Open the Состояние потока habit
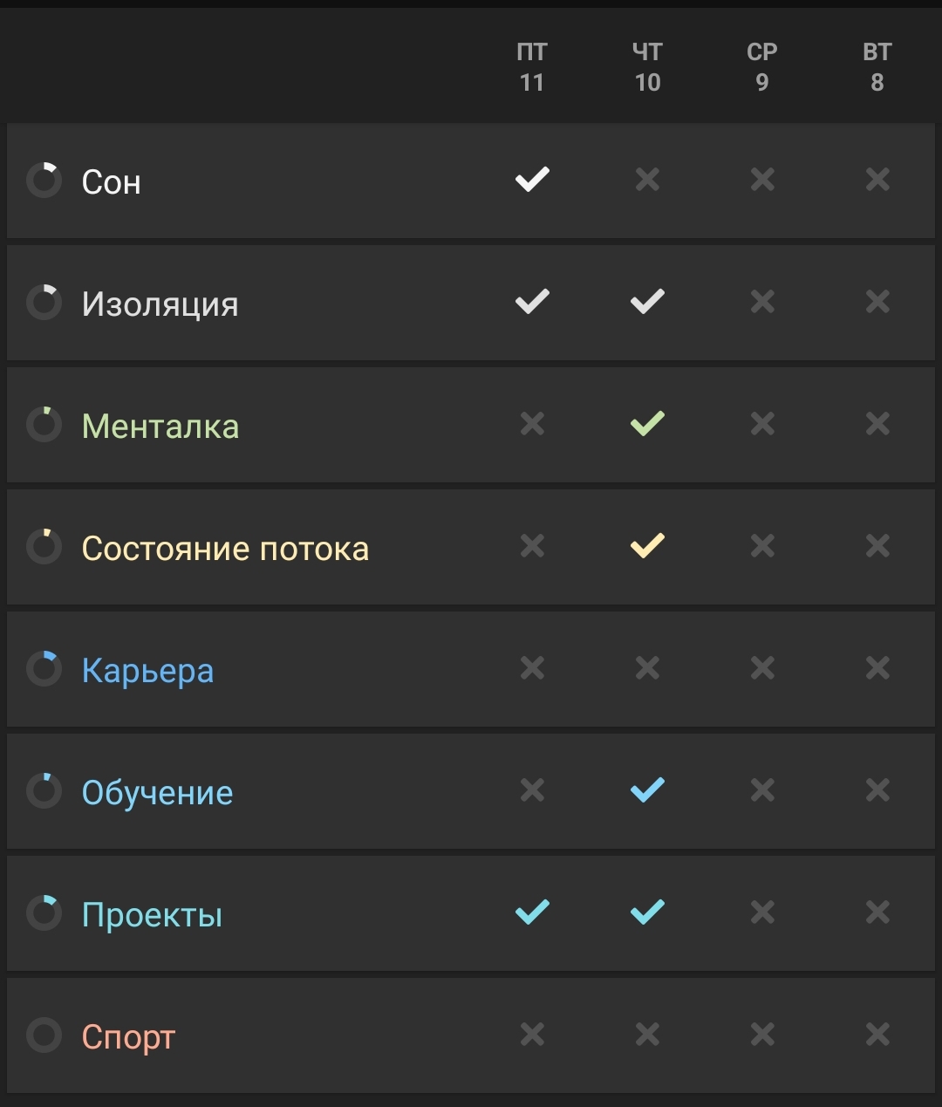The height and width of the screenshot is (1107, 942). 471,547
